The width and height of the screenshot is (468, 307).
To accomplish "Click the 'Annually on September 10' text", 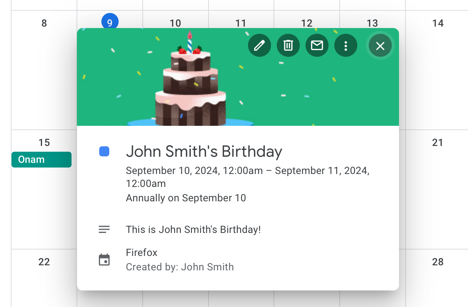I will [x=186, y=198].
